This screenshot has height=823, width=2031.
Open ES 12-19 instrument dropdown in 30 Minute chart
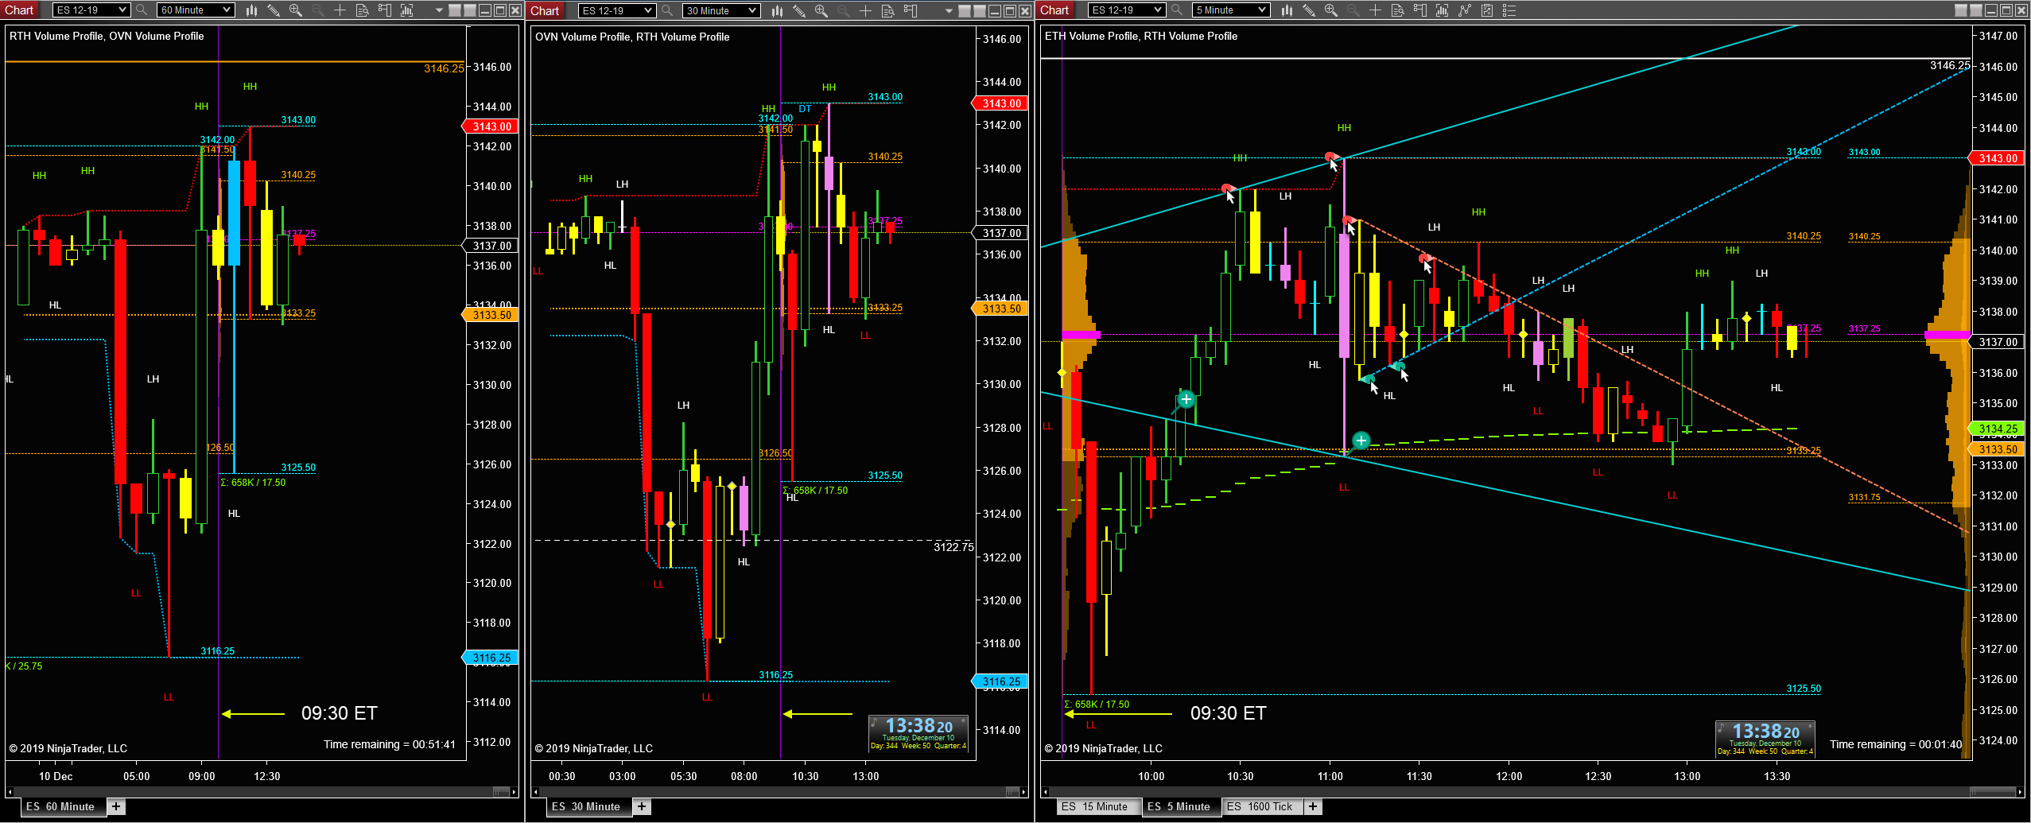(x=616, y=10)
